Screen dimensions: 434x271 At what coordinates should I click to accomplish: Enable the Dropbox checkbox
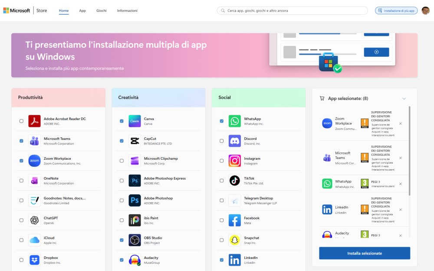coord(21,259)
